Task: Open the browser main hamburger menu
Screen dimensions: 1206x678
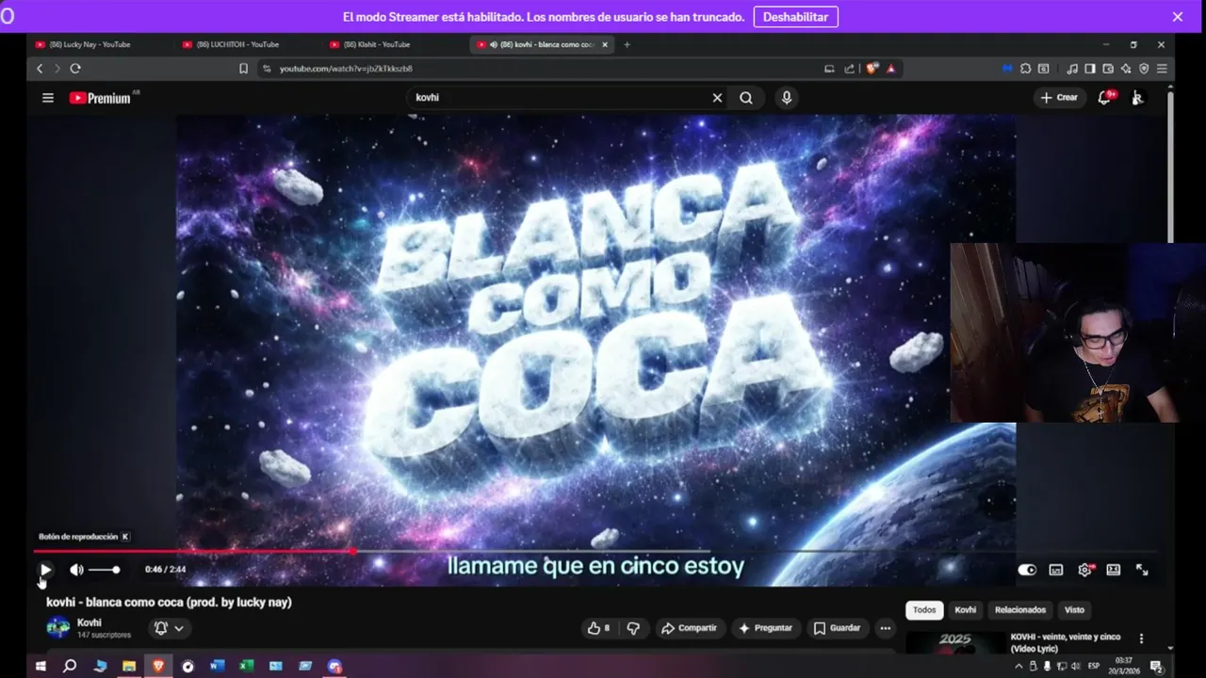Action: (1162, 69)
